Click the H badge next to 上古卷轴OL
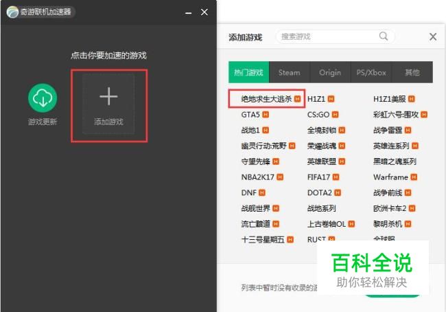 pyautogui.click(x=351, y=224)
